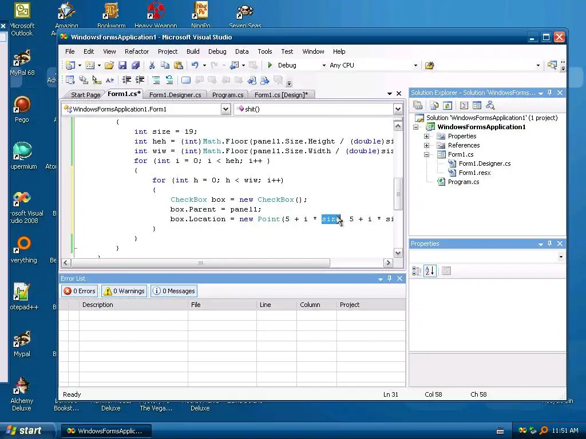Click the taskbar clock showing 11:51 AM
This screenshot has height=439, width=586.
tap(565, 431)
